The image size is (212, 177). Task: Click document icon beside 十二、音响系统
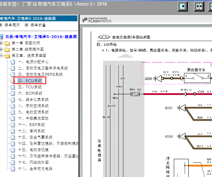coord(13,131)
